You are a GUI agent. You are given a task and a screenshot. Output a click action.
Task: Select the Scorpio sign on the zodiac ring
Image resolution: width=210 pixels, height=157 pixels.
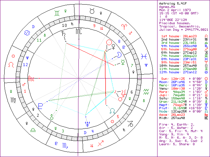tap(57, 144)
